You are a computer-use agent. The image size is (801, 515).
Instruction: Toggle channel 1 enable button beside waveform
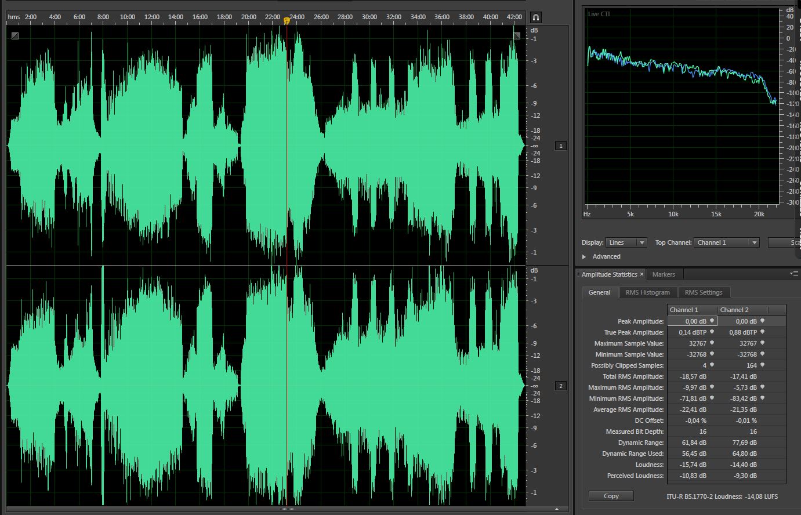tap(560, 146)
